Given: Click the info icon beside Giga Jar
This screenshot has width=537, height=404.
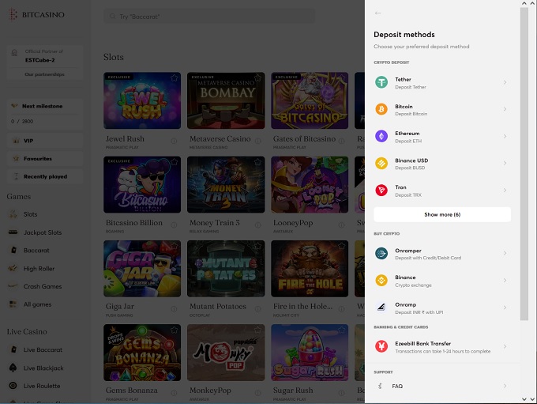Looking at the screenshot, I should [174, 308].
